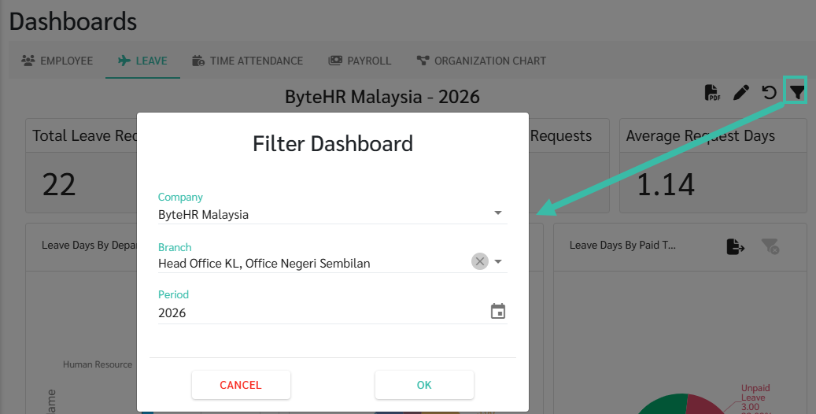This screenshot has width=816, height=414.
Task: Click the total leave value 22
Action: pos(59,184)
